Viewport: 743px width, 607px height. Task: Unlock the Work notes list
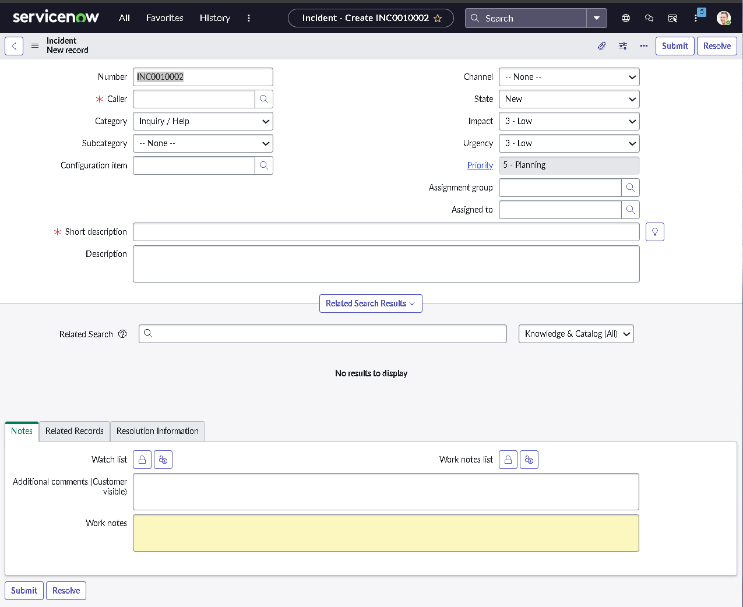[508, 460]
